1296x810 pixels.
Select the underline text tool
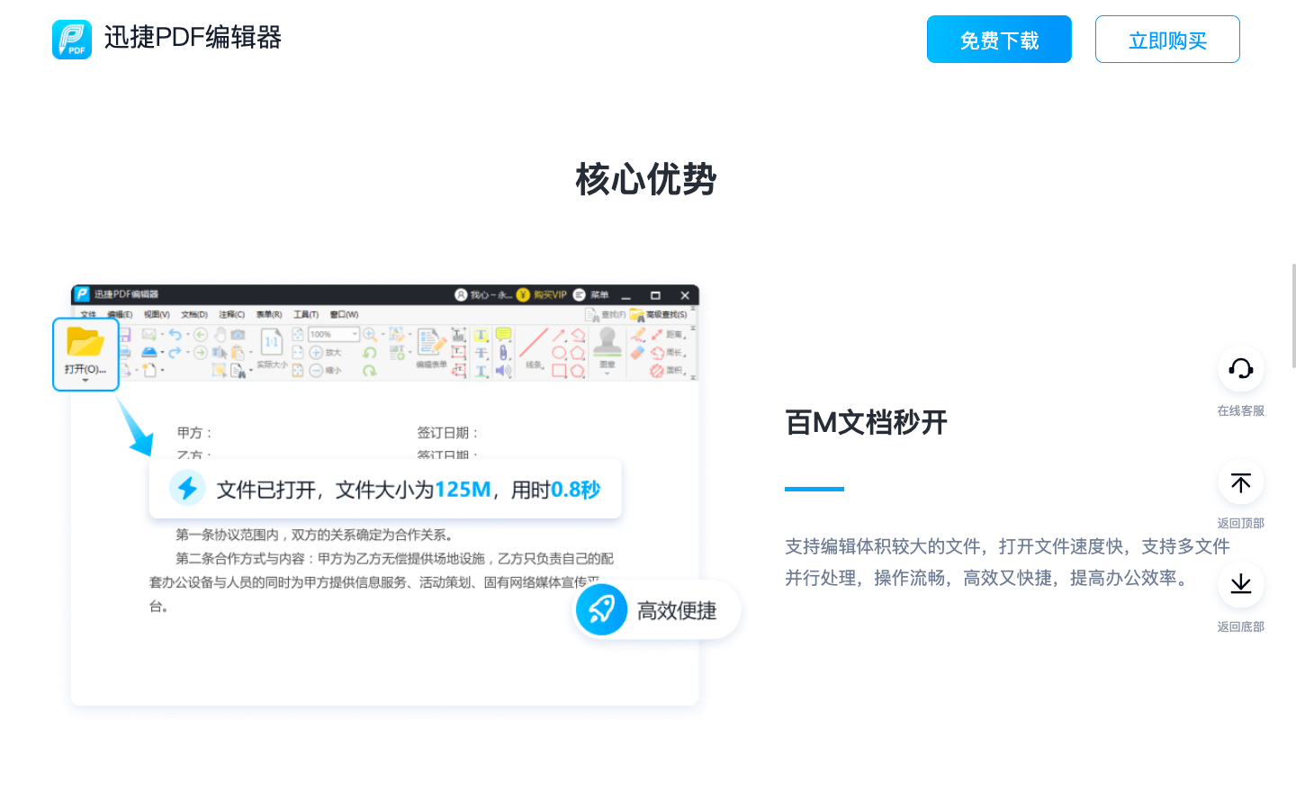click(x=480, y=370)
